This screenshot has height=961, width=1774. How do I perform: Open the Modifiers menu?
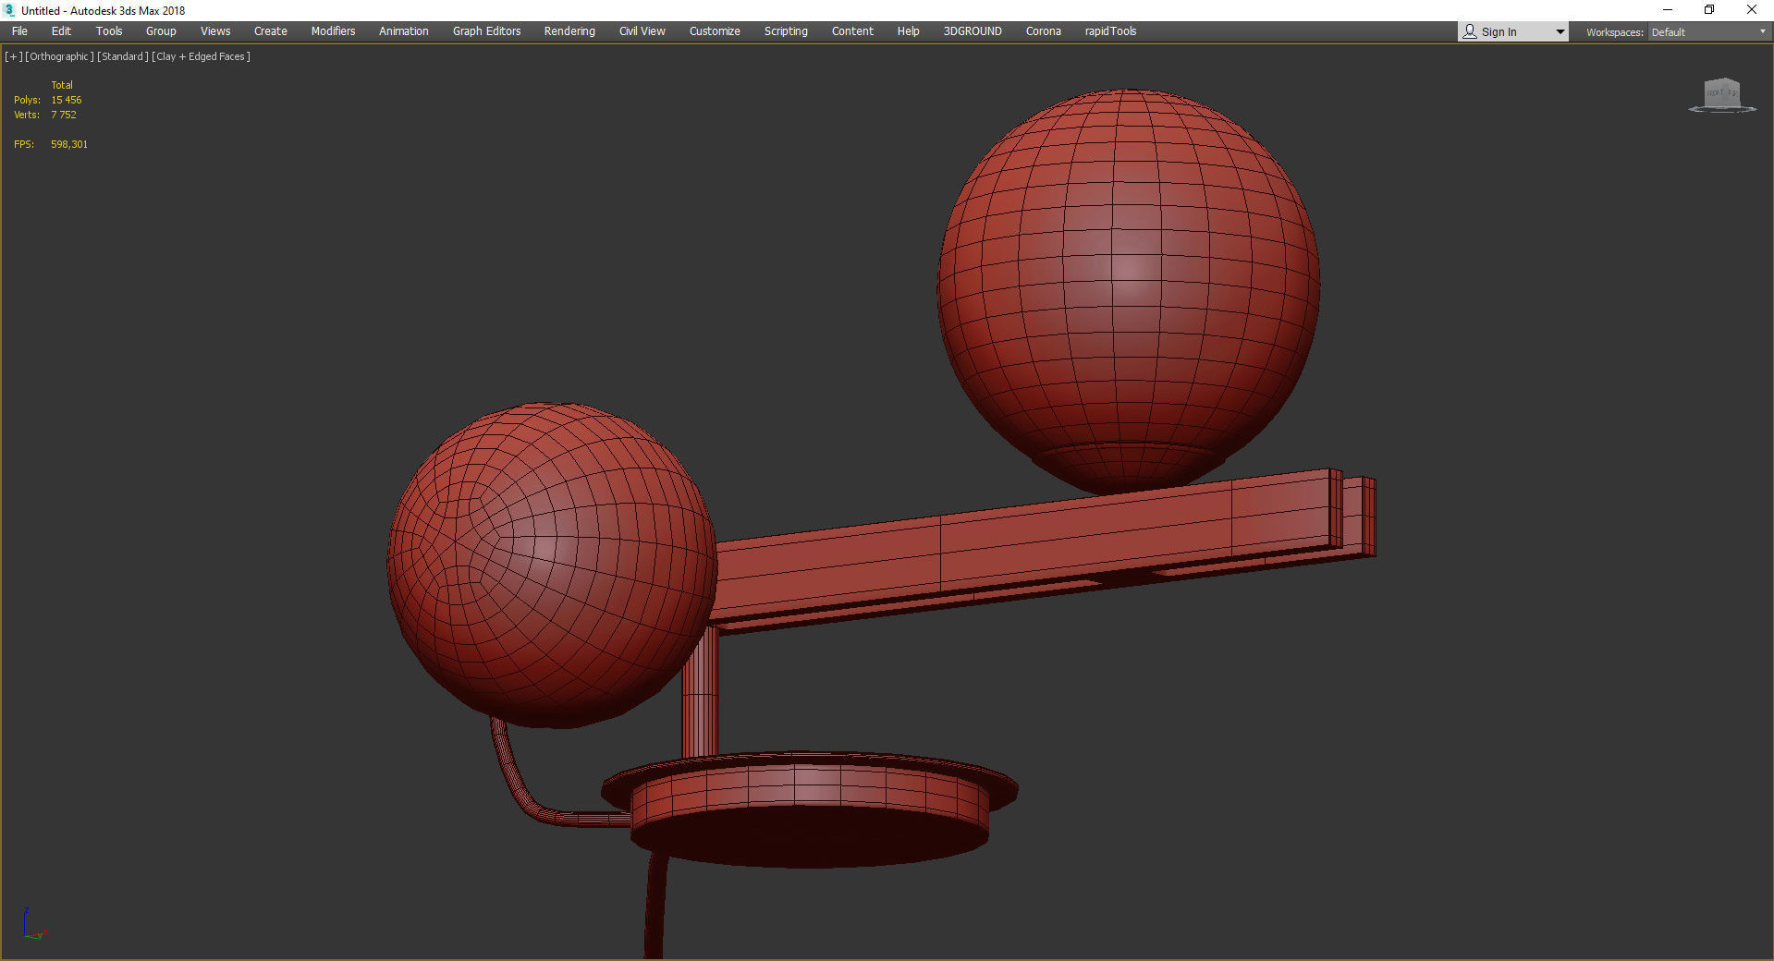coord(333,31)
